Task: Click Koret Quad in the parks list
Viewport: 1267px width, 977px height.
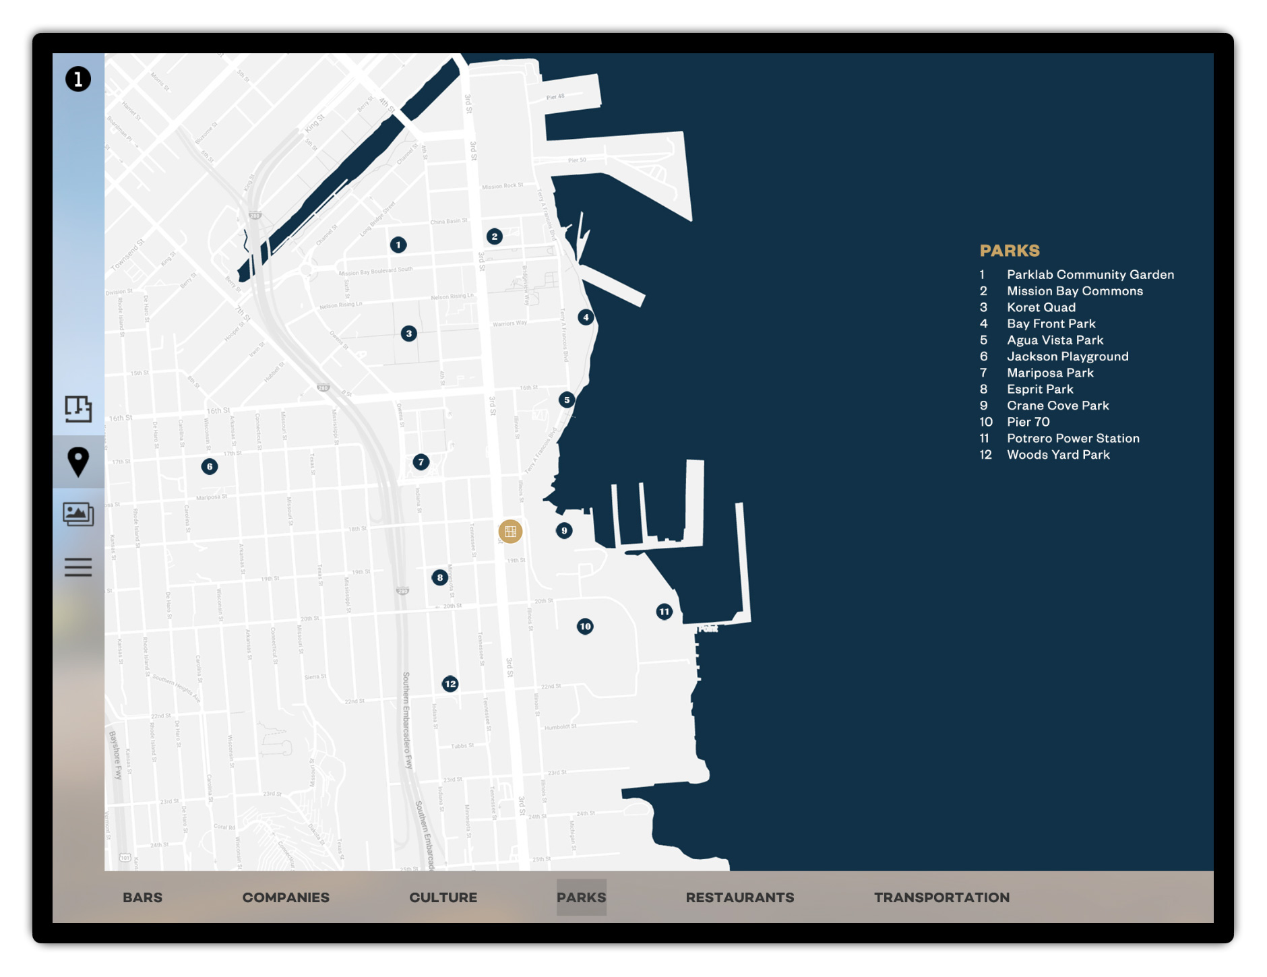Action: click(x=1041, y=307)
